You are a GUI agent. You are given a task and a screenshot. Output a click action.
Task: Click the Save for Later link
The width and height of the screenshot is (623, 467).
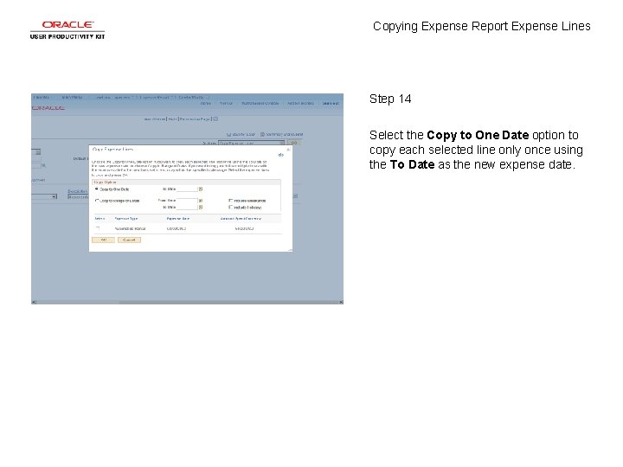(241, 134)
